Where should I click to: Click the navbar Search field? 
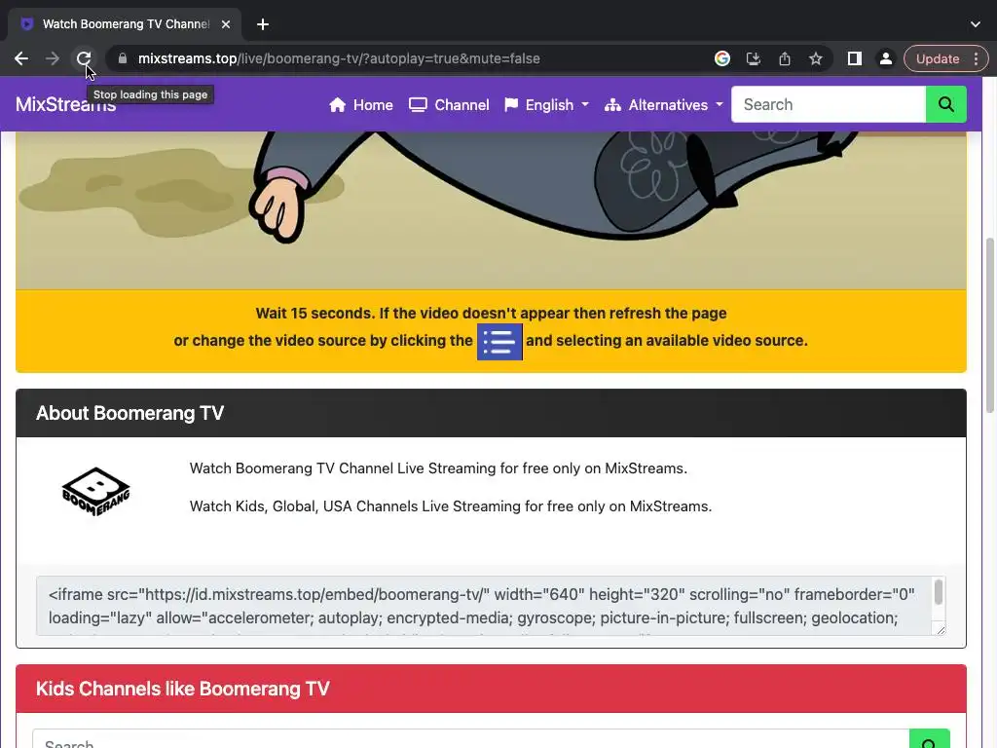829,104
